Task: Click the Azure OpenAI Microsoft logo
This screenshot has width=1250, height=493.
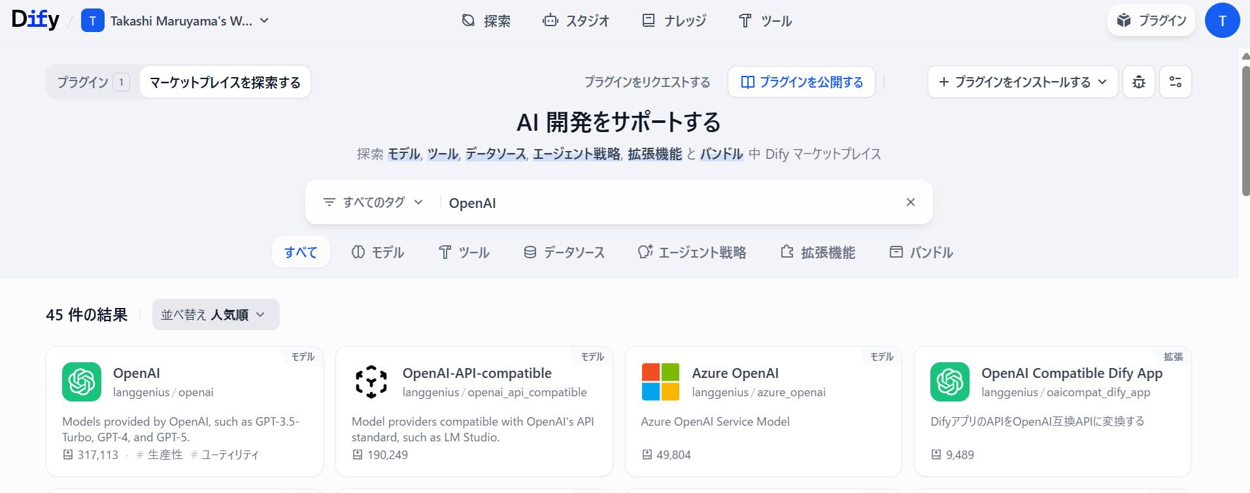Action: point(660,382)
